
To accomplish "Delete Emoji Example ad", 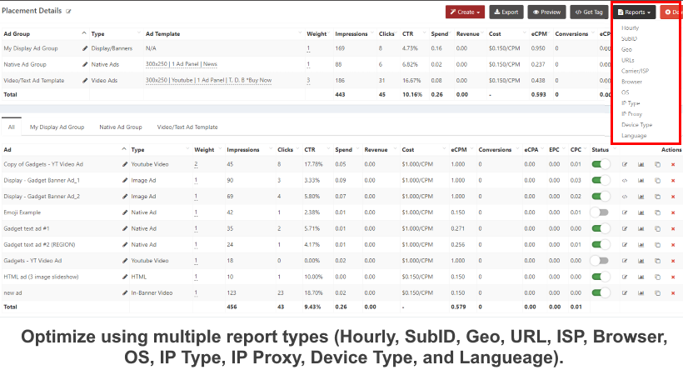I will click(673, 212).
